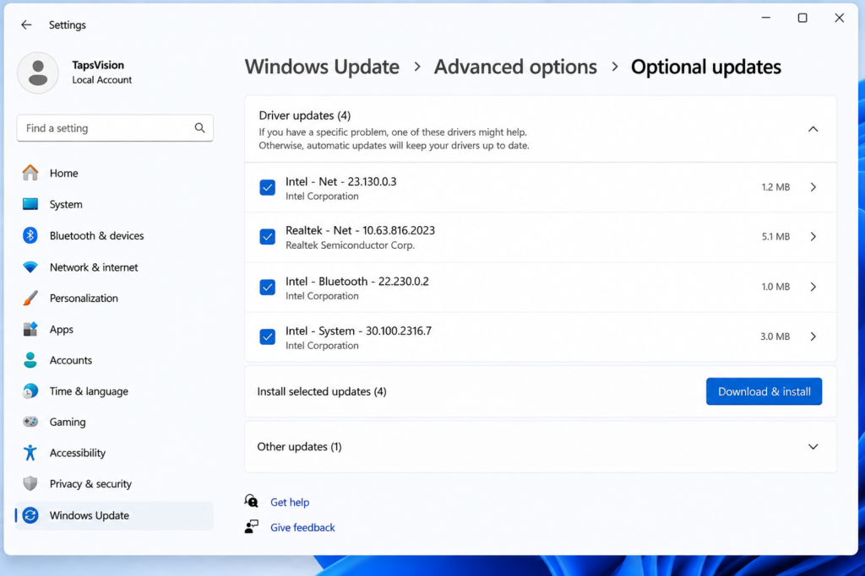Open the Give feedback link
Viewport: 865px width, 576px height.
(x=302, y=528)
